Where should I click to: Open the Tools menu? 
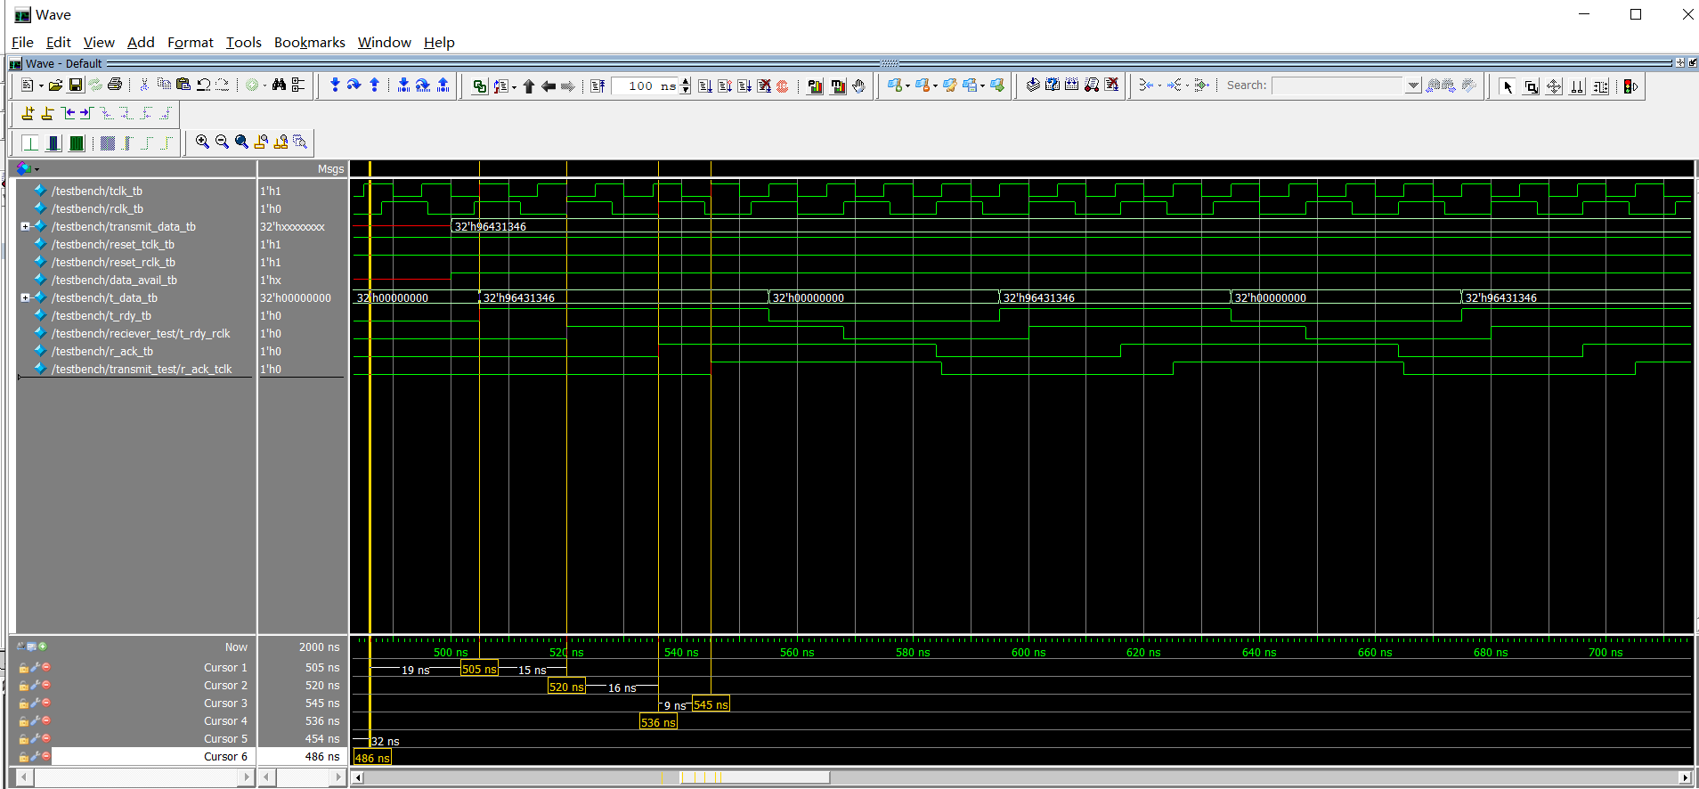pos(243,42)
